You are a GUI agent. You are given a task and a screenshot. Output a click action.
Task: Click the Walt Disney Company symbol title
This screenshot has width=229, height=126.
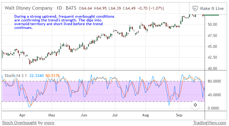[28, 8]
